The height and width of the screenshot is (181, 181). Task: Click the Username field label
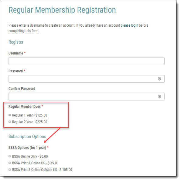click(x=16, y=54)
